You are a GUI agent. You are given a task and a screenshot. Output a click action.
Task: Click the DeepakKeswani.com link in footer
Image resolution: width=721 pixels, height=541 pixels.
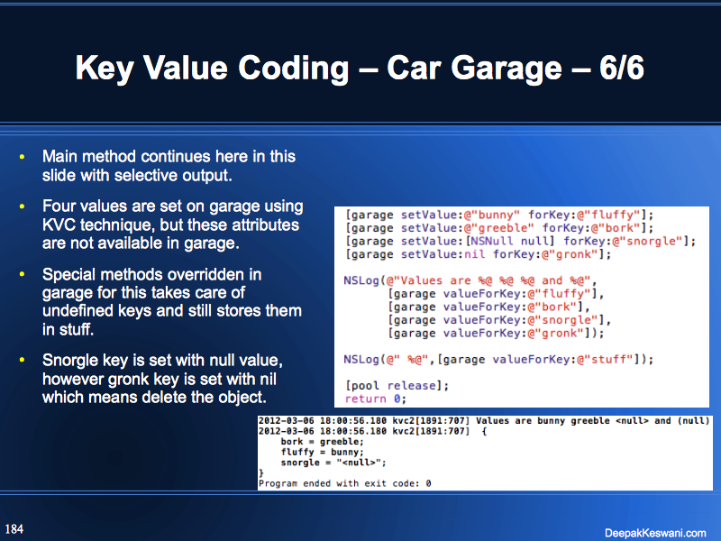[655, 532]
